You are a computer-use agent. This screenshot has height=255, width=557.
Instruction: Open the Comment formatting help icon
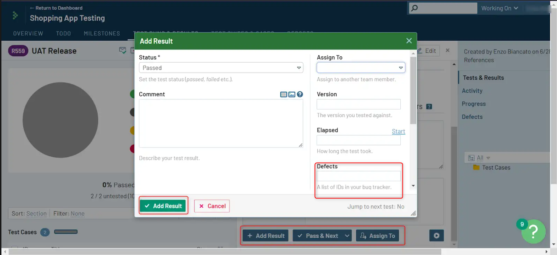pyautogui.click(x=300, y=94)
